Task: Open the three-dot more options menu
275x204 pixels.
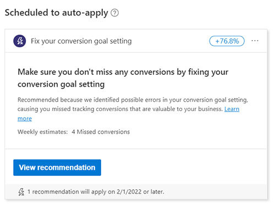Action: (x=255, y=41)
